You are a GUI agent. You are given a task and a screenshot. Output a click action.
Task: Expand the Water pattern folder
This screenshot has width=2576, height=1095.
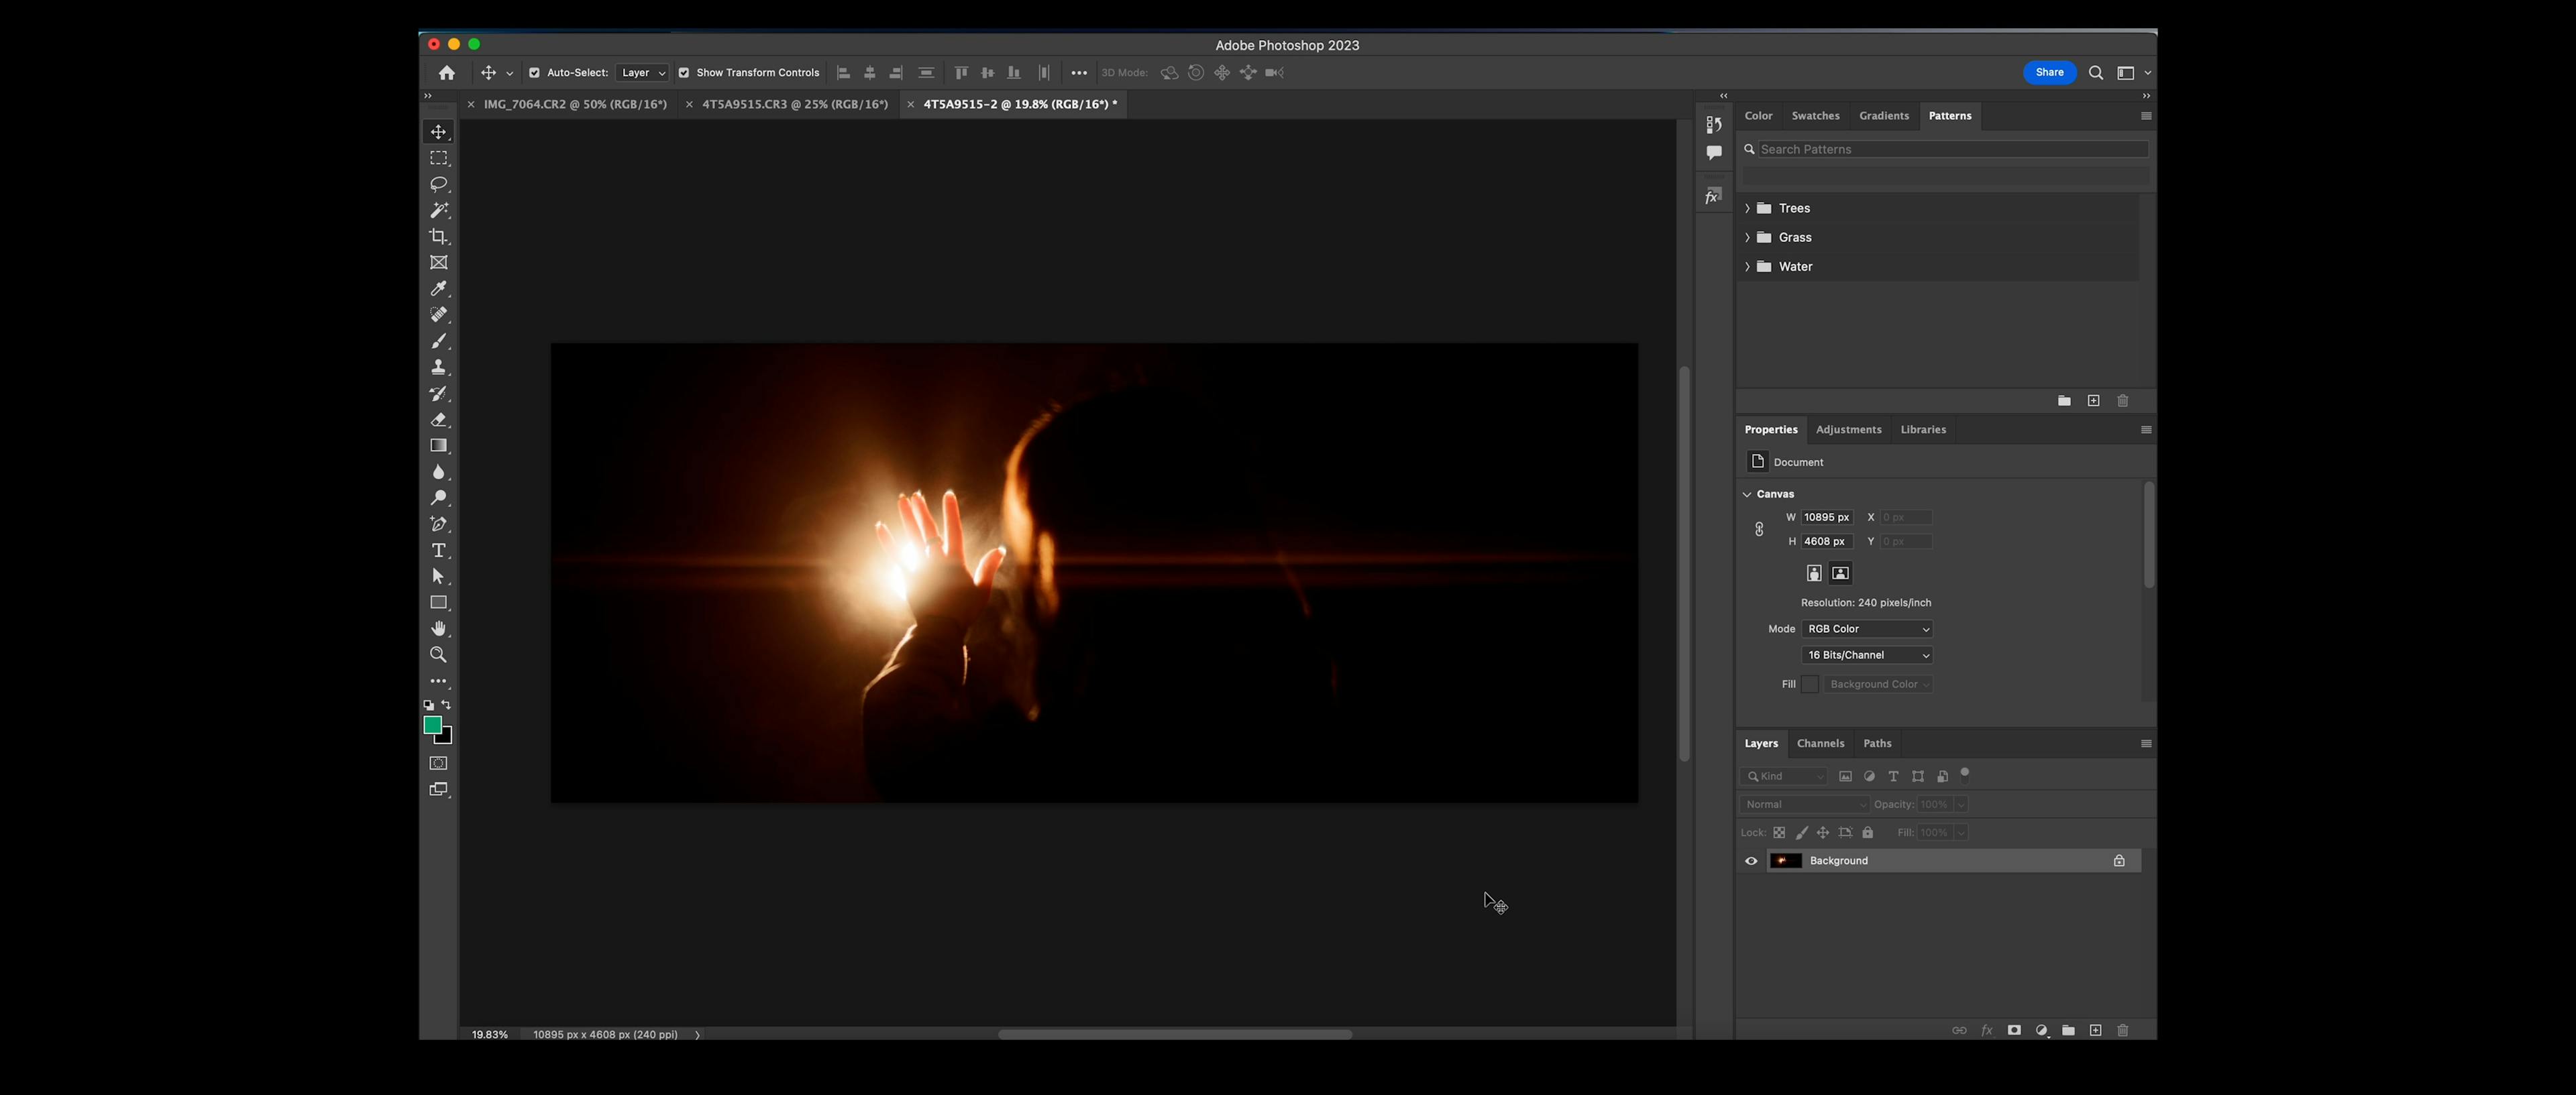click(1747, 266)
